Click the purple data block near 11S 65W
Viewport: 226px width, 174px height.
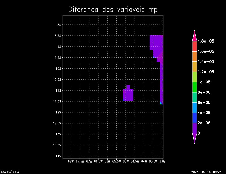pyautogui.click(x=128, y=95)
